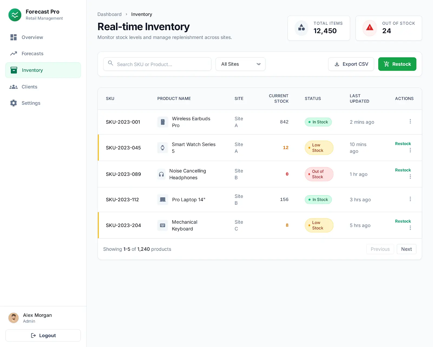This screenshot has width=433, height=347.
Task: Open Settings via the gear icon
Action: coord(14,103)
